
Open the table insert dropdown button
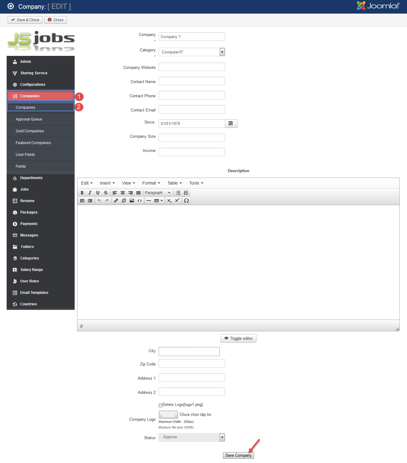(x=159, y=201)
